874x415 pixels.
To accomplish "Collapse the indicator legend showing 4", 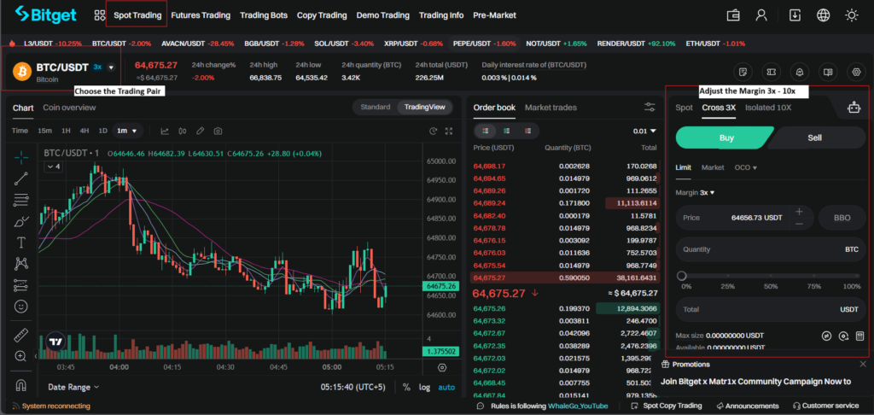I will pos(54,167).
